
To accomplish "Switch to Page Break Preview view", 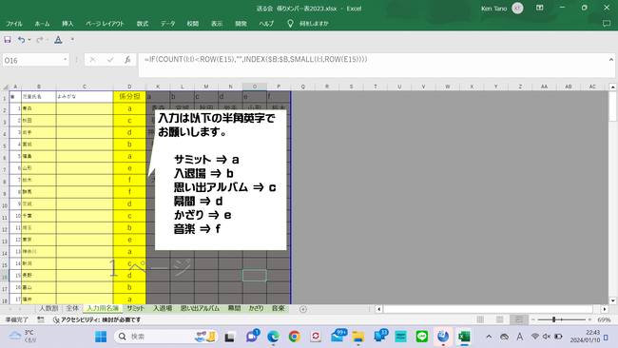I will (519, 319).
